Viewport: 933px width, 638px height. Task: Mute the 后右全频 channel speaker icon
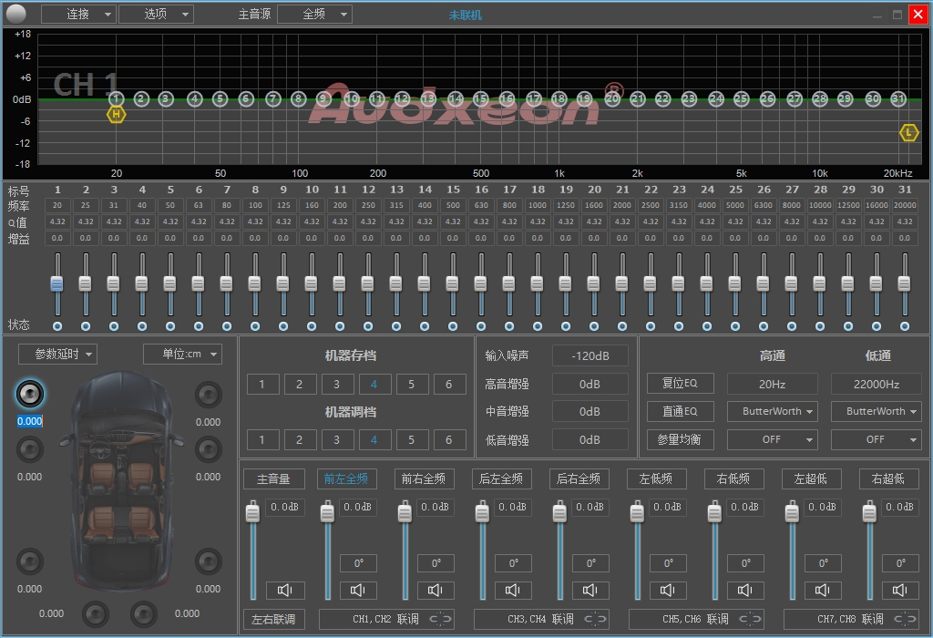(590, 590)
